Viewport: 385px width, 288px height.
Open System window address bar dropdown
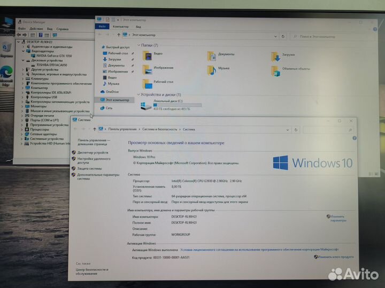point(288,130)
